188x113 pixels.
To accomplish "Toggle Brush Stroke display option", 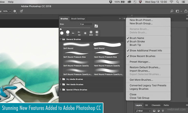I will pos(137,42).
